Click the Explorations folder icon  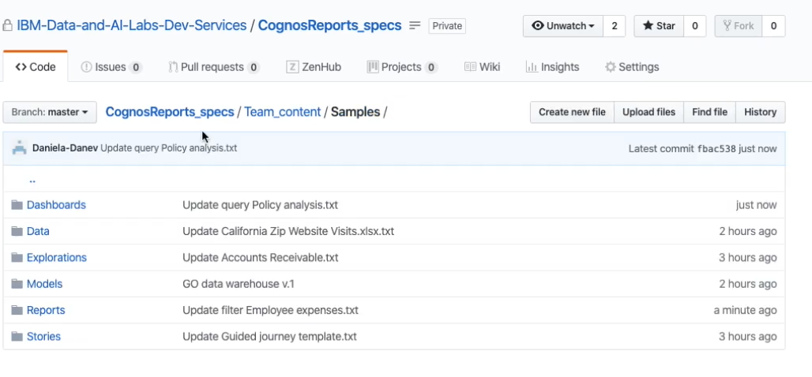[x=17, y=258]
